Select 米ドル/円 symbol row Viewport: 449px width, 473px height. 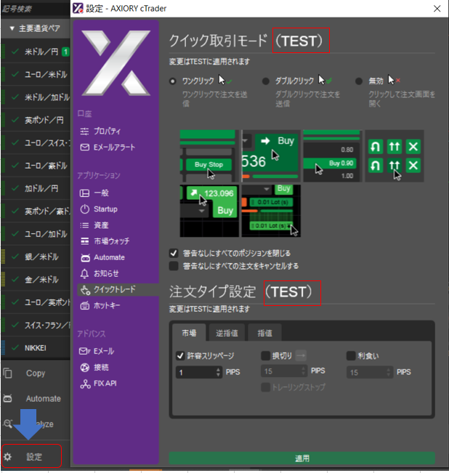click(x=36, y=52)
